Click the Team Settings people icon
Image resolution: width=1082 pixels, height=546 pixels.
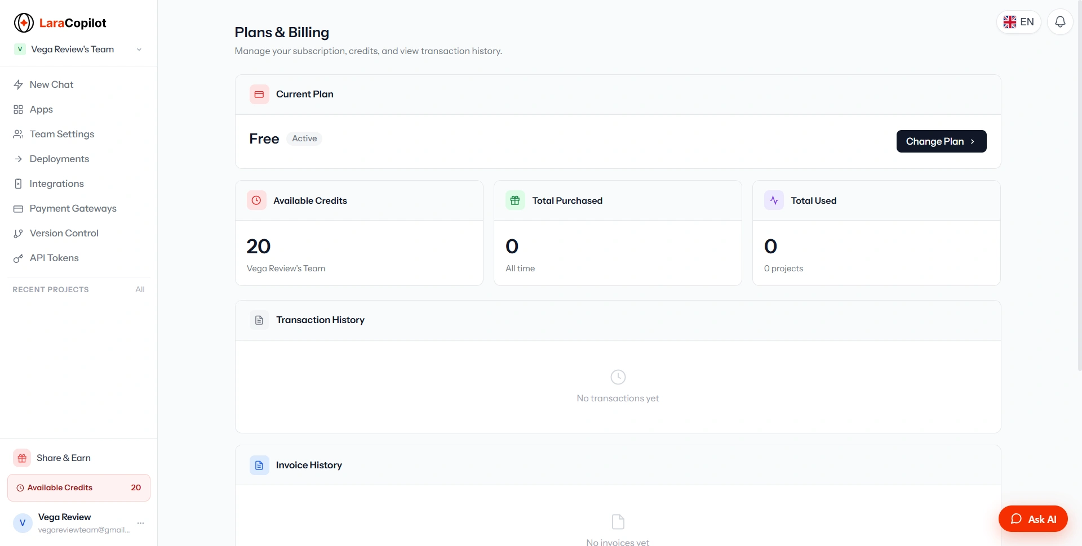[18, 134]
